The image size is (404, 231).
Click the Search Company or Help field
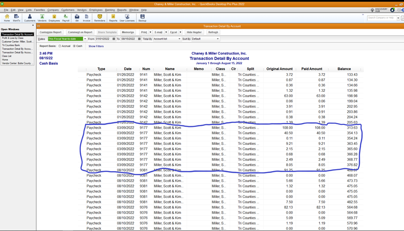click(x=381, y=18)
